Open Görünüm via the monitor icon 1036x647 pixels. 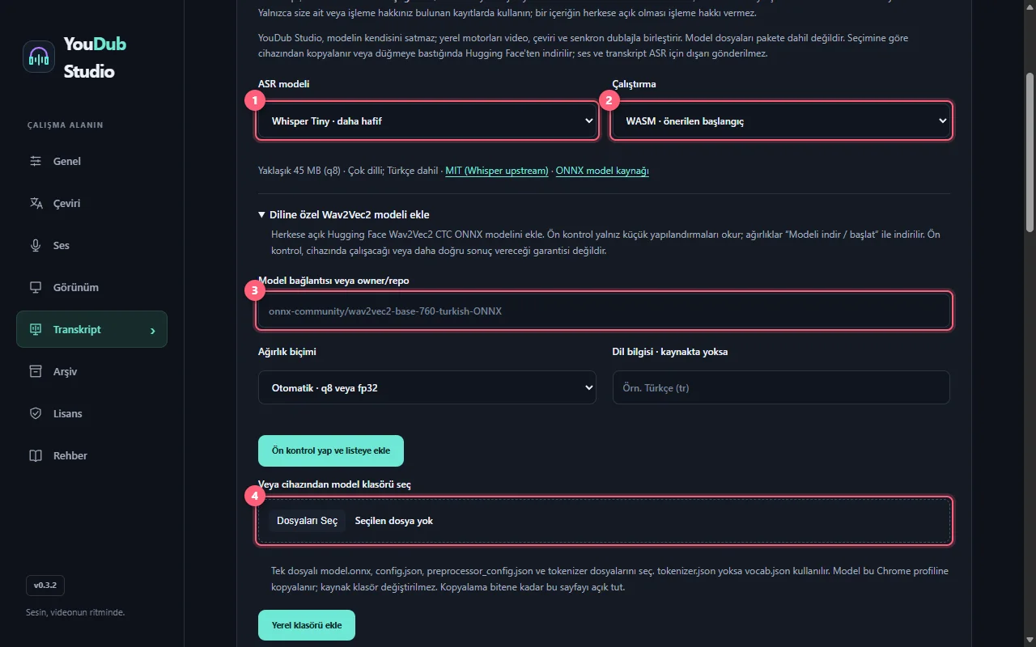point(36,287)
